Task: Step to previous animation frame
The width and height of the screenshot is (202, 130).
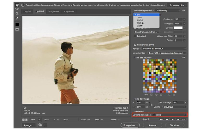Action: 167,119
